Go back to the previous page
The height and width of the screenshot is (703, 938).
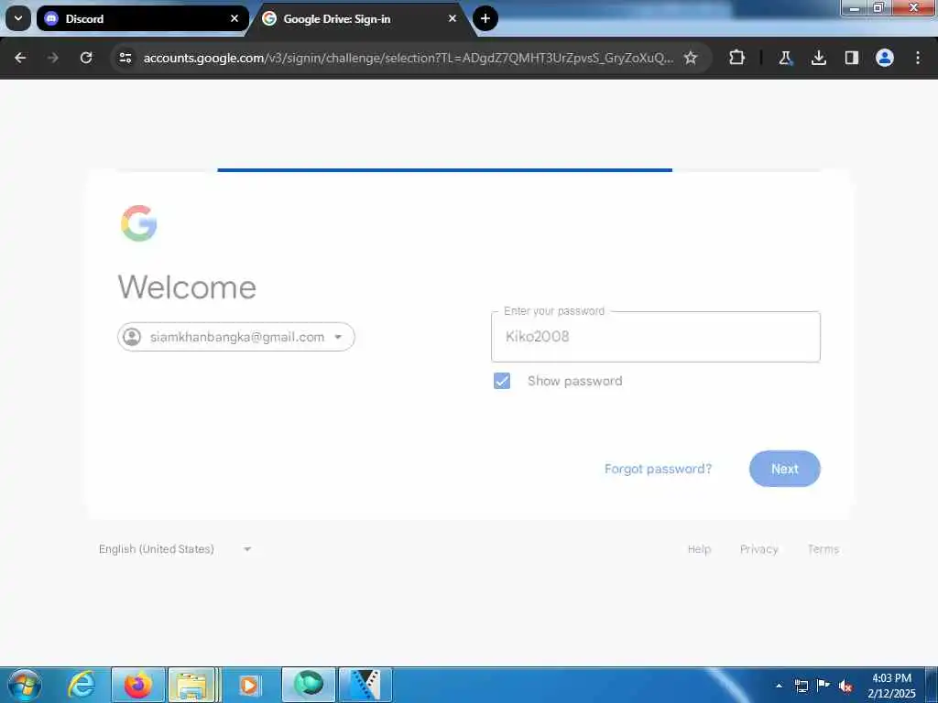(20, 58)
